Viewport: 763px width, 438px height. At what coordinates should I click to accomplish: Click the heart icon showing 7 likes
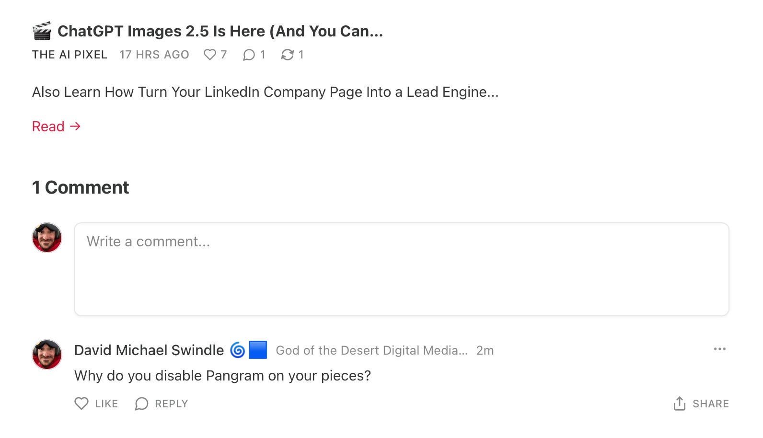pyautogui.click(x=210, y=55)
